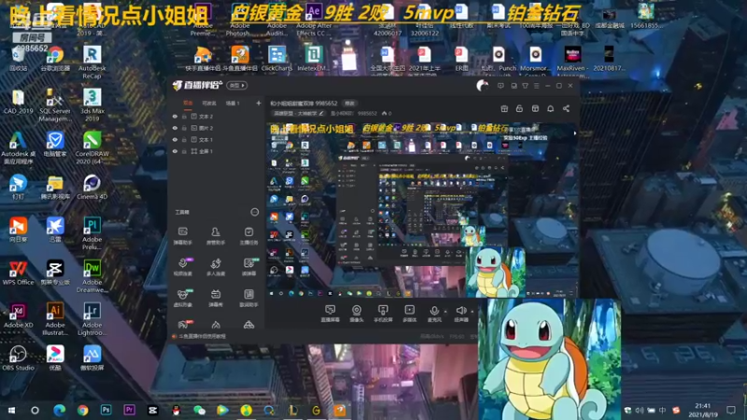Open the 主播任务 tool
Image resolution: width=747 pixels, height=420 pixels.
click(x=248, y=236)
